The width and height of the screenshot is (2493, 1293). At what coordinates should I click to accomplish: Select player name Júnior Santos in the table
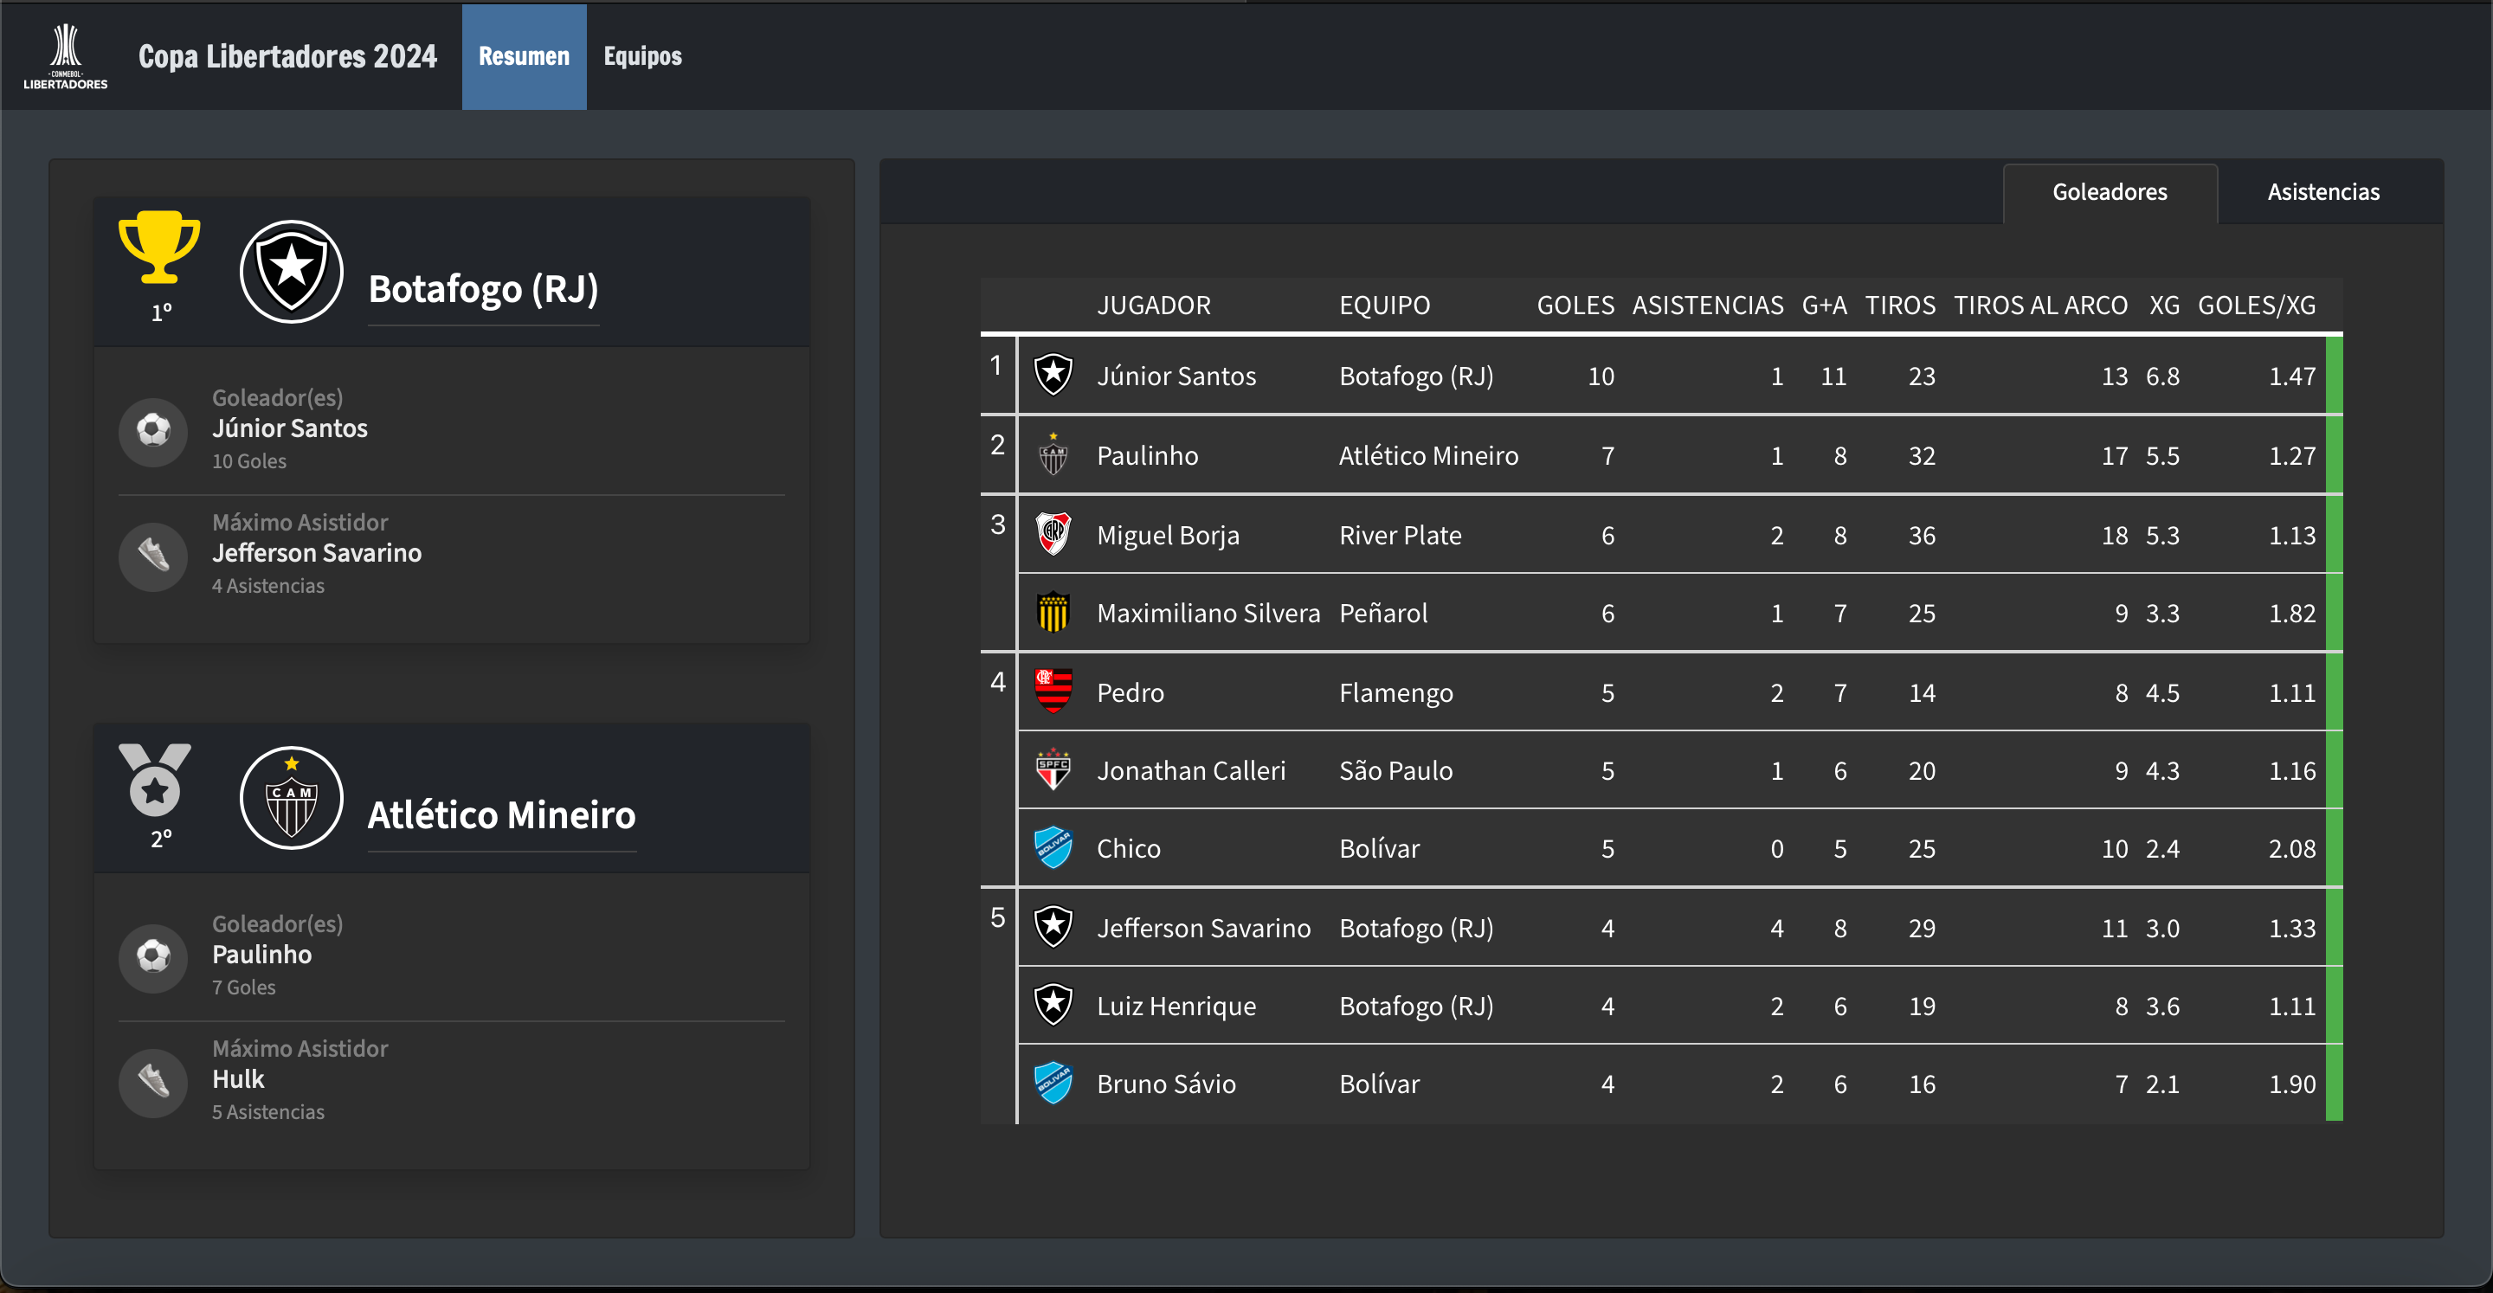pyautogui.click(x=1176, y=376)
